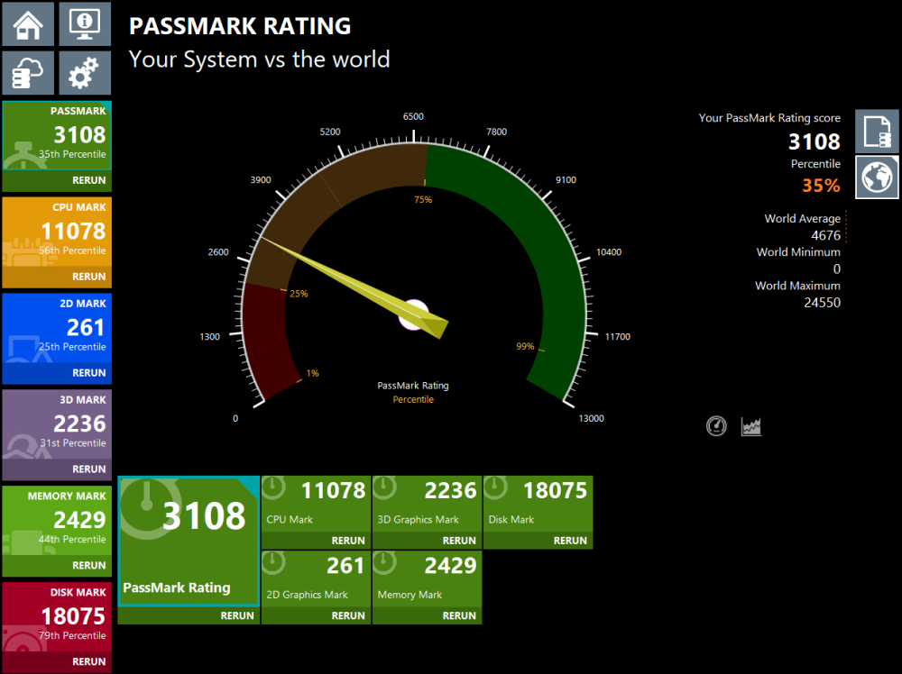Click RERUN under PassMark Rating tile
The width and height of the screenshot is (902, 674).
237,615
